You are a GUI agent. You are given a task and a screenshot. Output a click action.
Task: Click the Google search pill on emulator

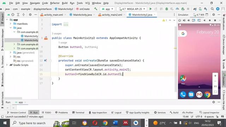click(x=183, y=34)
